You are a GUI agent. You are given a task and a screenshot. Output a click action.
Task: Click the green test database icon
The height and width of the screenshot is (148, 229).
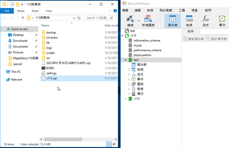pos(130,60)
